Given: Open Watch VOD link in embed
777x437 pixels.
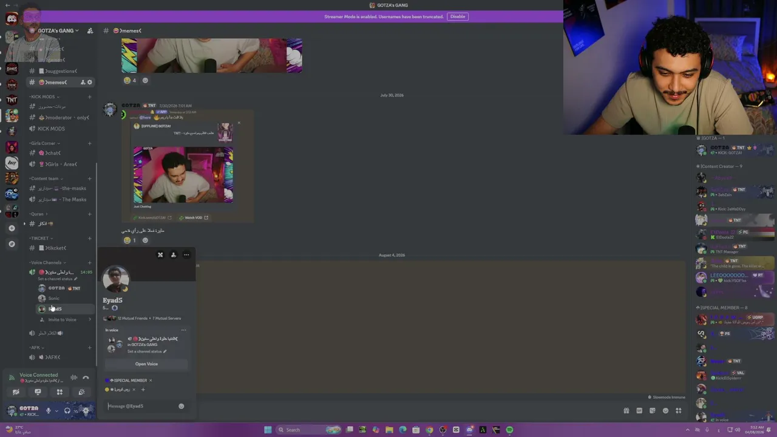Looking at the screenshot, I should coord(194,217).
